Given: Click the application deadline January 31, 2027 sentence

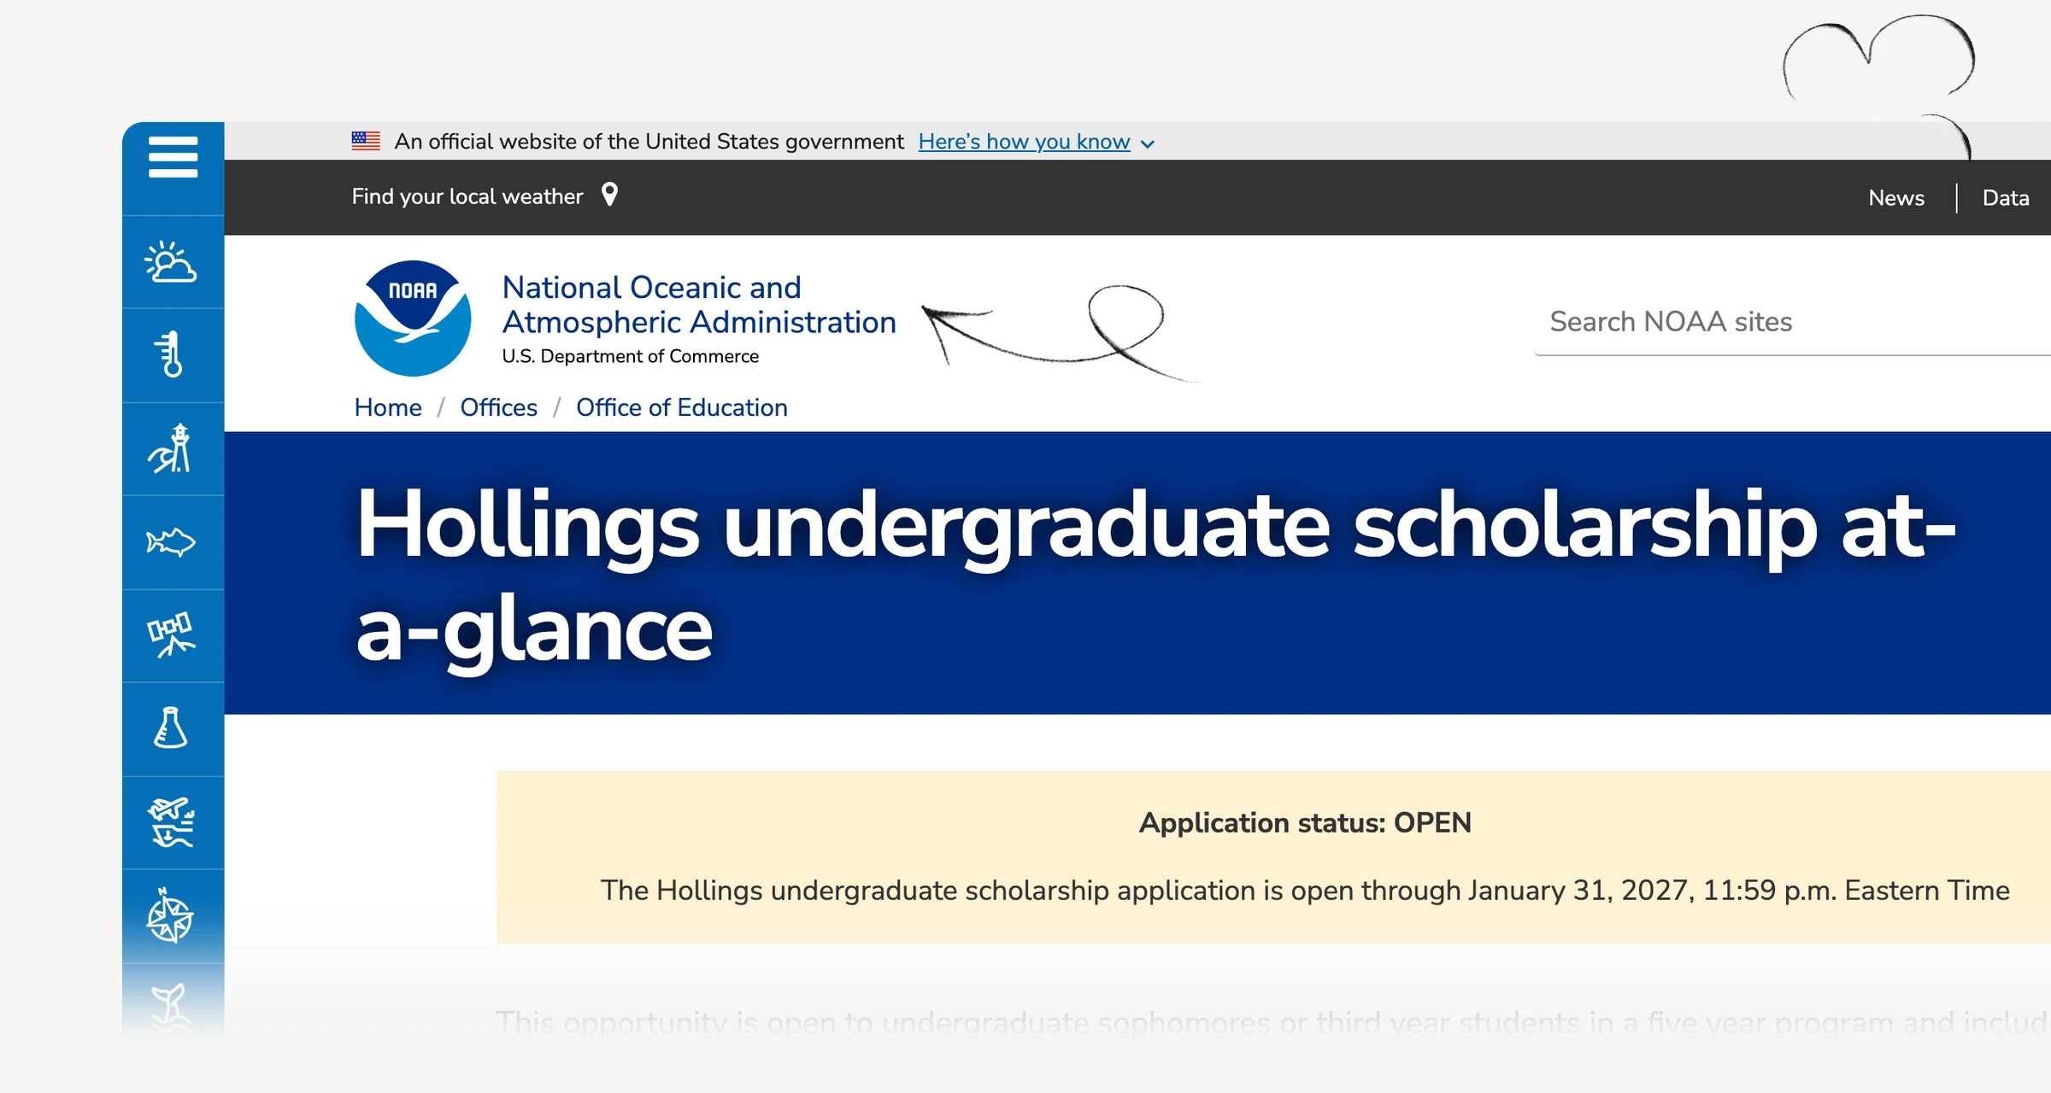Looking at the screenshot, I should tap(1305, 891).
